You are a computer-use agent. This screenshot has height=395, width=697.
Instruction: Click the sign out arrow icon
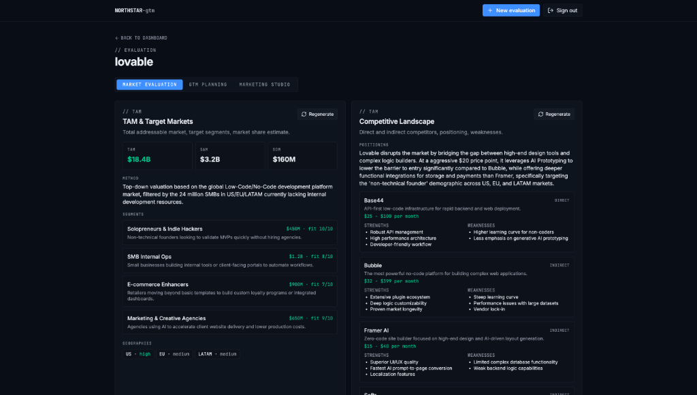pyautogui.click(x=550, y=10)
